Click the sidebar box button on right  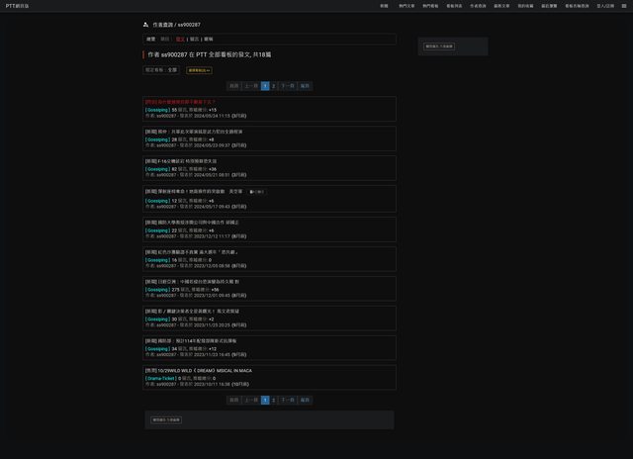439,46
